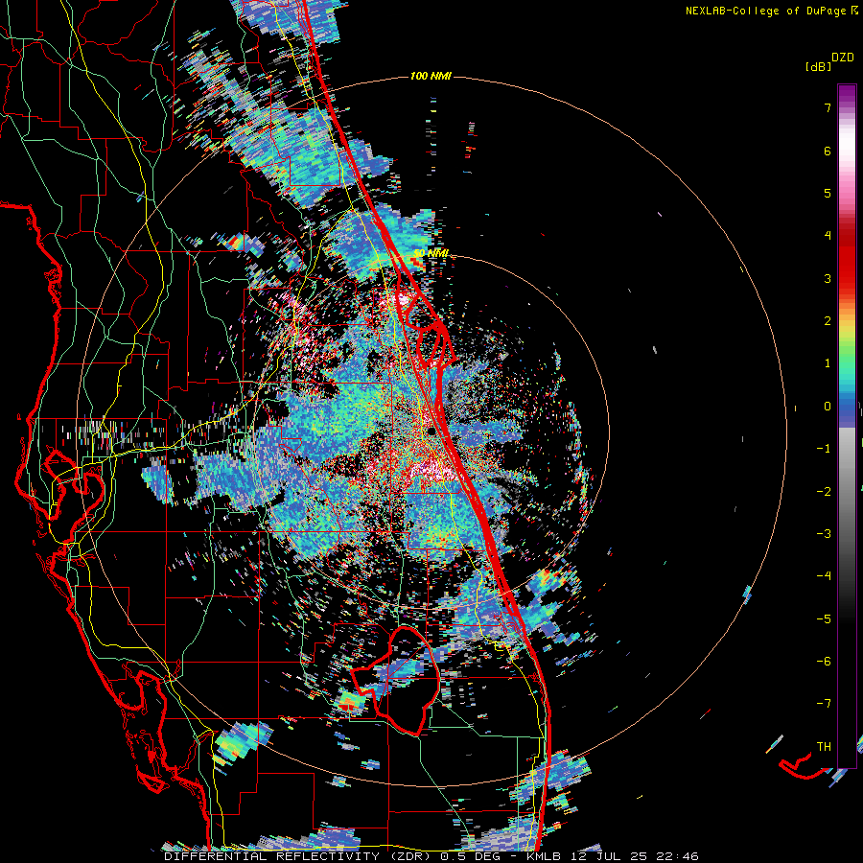Click the DZD legend heading
The image size is (863, 863).
843,58
